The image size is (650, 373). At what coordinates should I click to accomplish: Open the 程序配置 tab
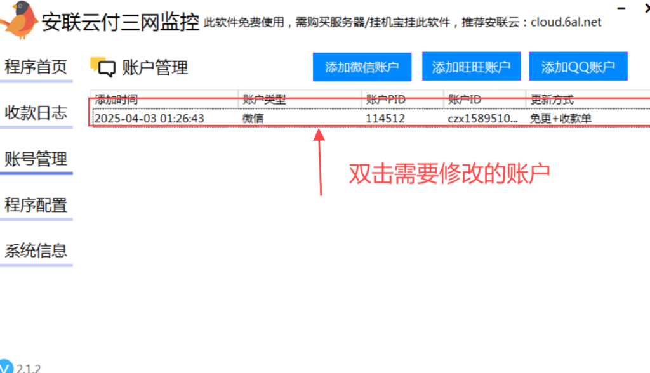[36, 205]
